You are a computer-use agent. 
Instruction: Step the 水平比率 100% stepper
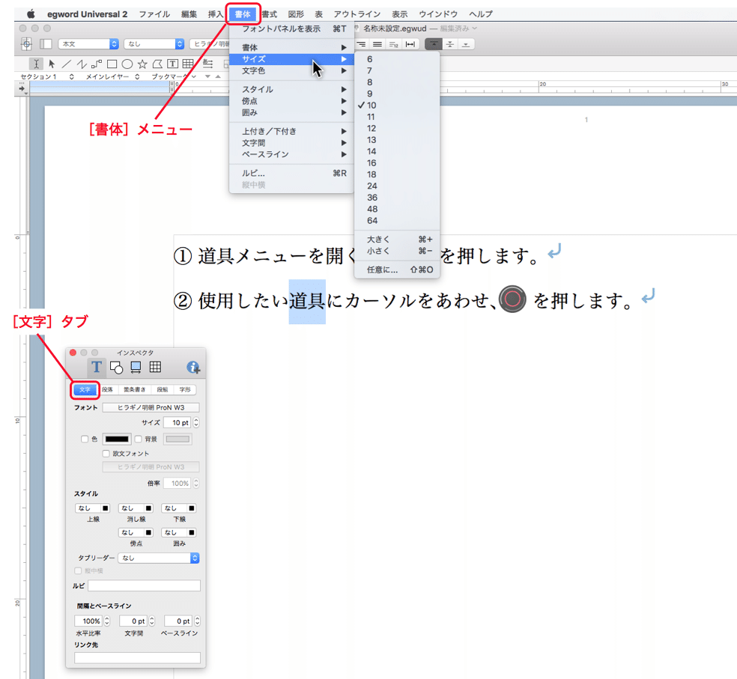[106, 621]
